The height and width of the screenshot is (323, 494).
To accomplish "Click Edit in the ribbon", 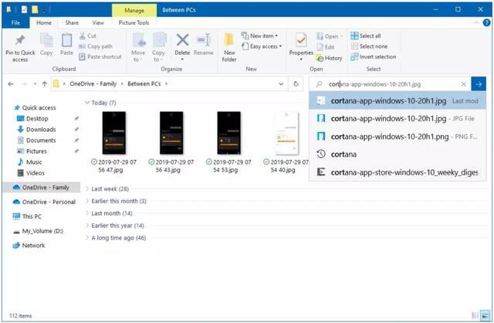I will tap(325, 47).
